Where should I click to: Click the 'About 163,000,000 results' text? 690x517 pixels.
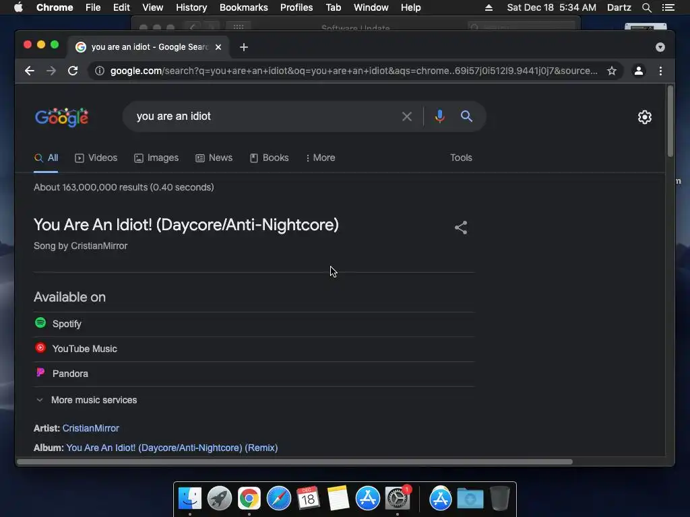click(124, 187)
